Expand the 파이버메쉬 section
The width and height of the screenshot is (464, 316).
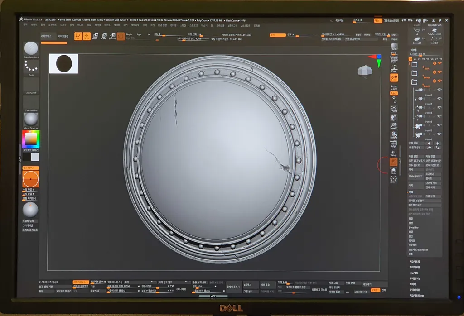point(415,290)
